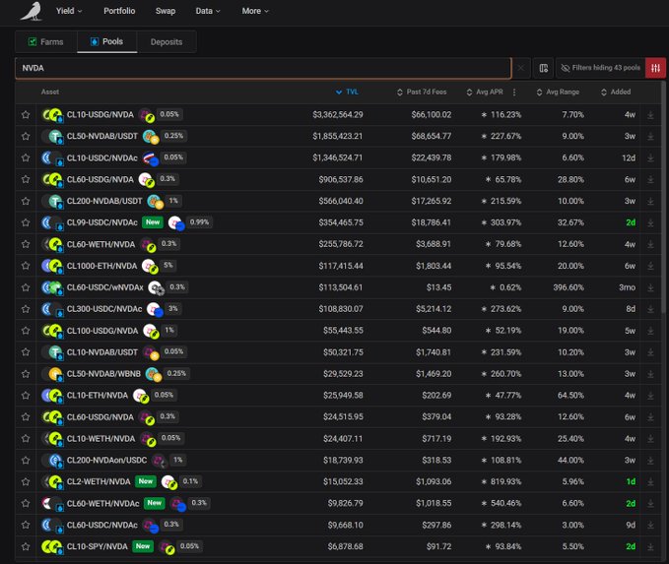Screen dimensions: 669x564
Task: Click the Asset column header
Action: [50, 93]
